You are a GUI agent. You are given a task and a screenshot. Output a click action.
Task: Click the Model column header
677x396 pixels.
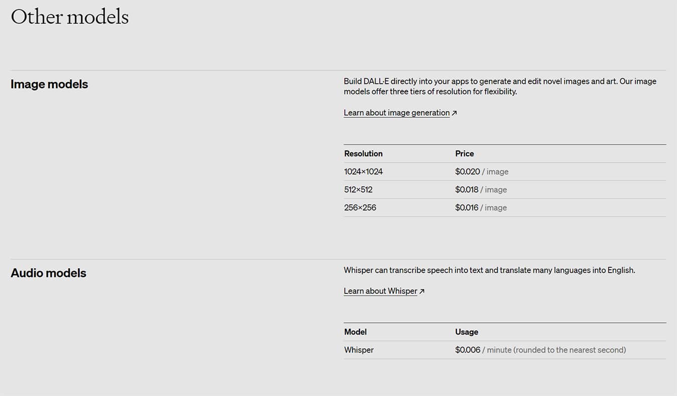[x=355, y=332]
